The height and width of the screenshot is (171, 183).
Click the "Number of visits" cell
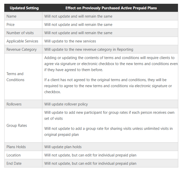(x=20, y=33)
